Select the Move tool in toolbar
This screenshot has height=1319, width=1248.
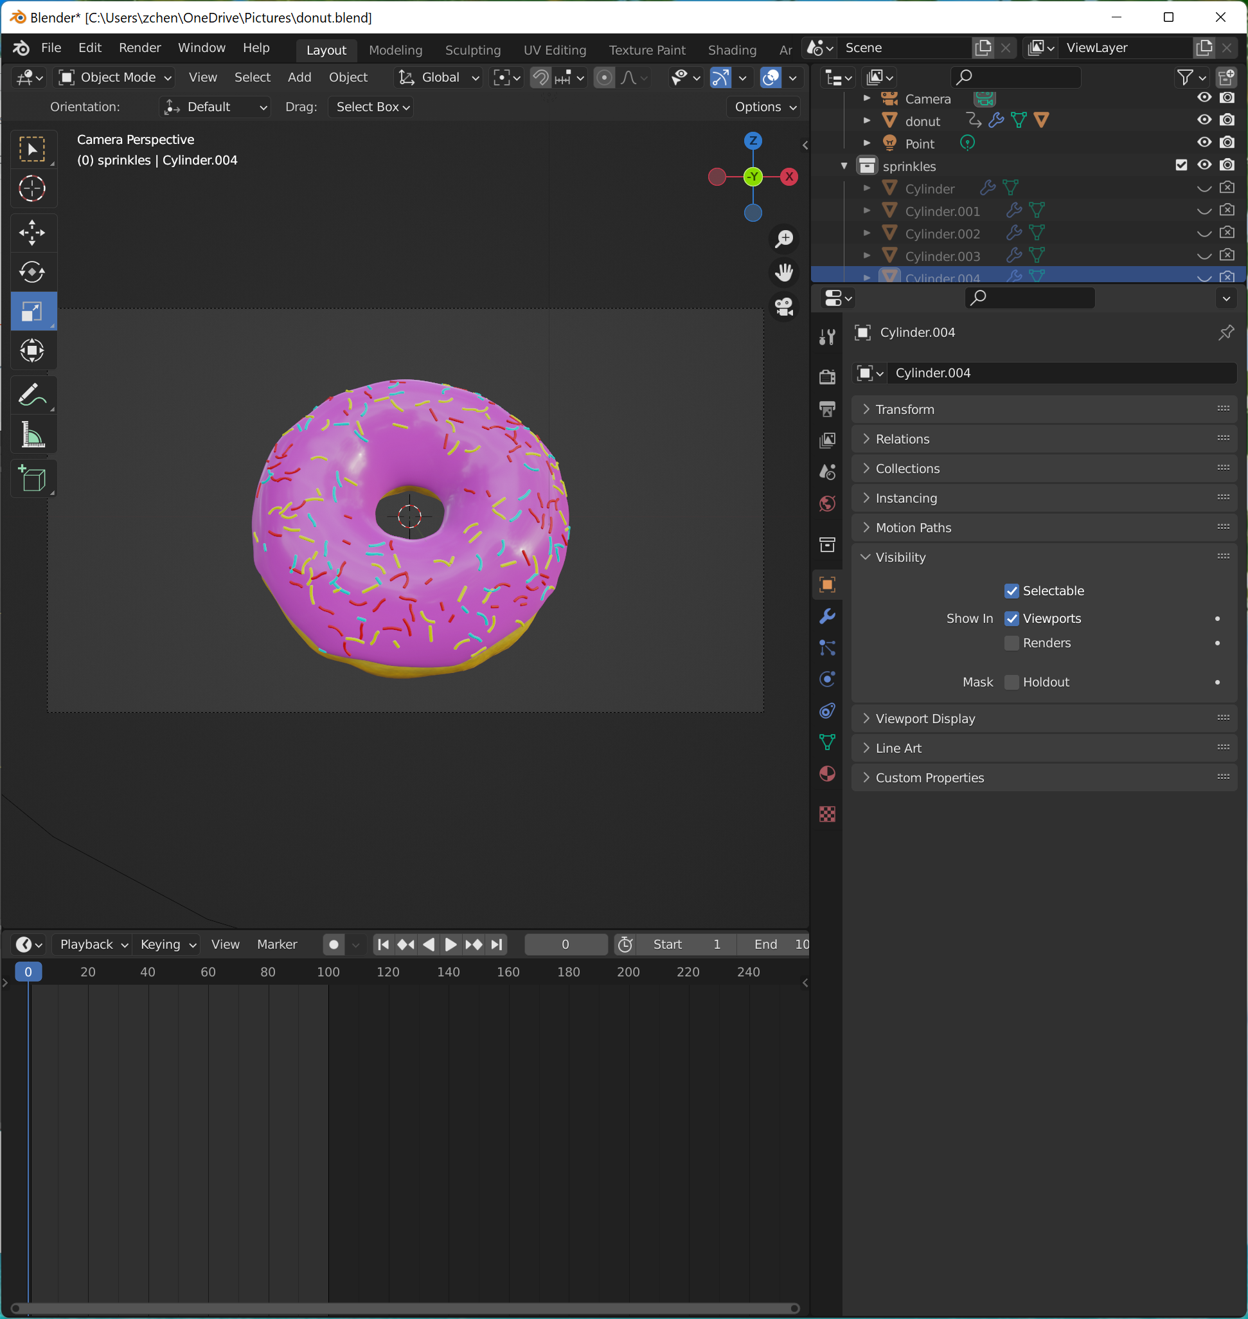click(32, 232)
